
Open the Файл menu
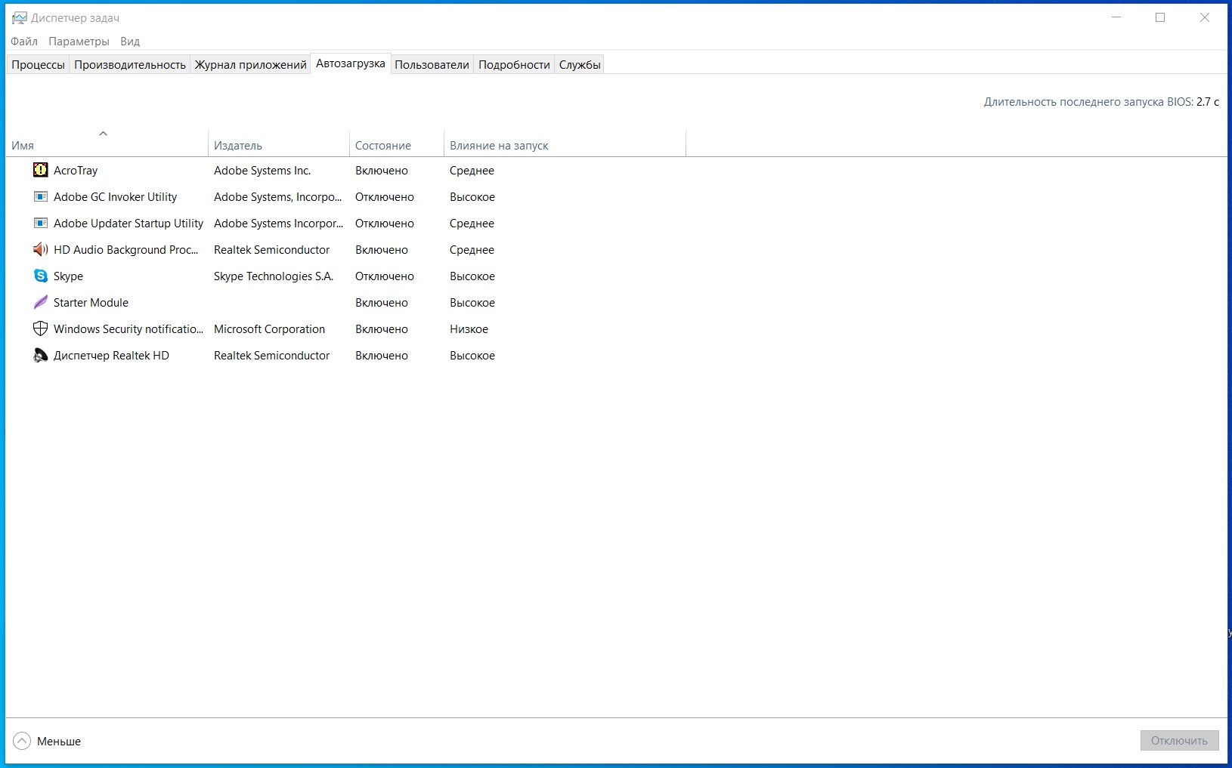coord(24,42)
